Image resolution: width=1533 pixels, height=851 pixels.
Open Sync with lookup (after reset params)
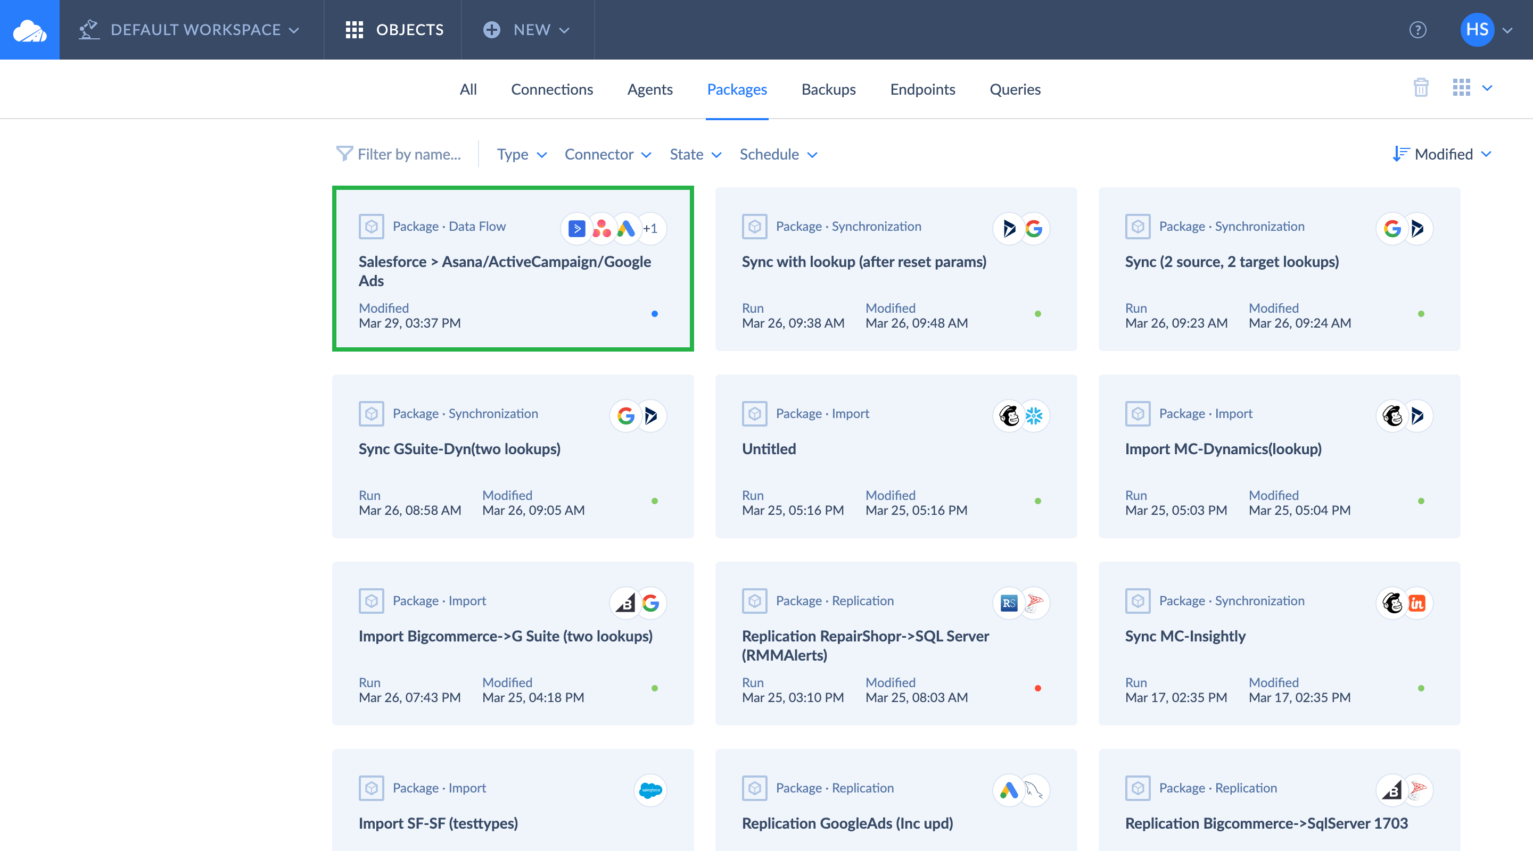[x=896, y=269]
